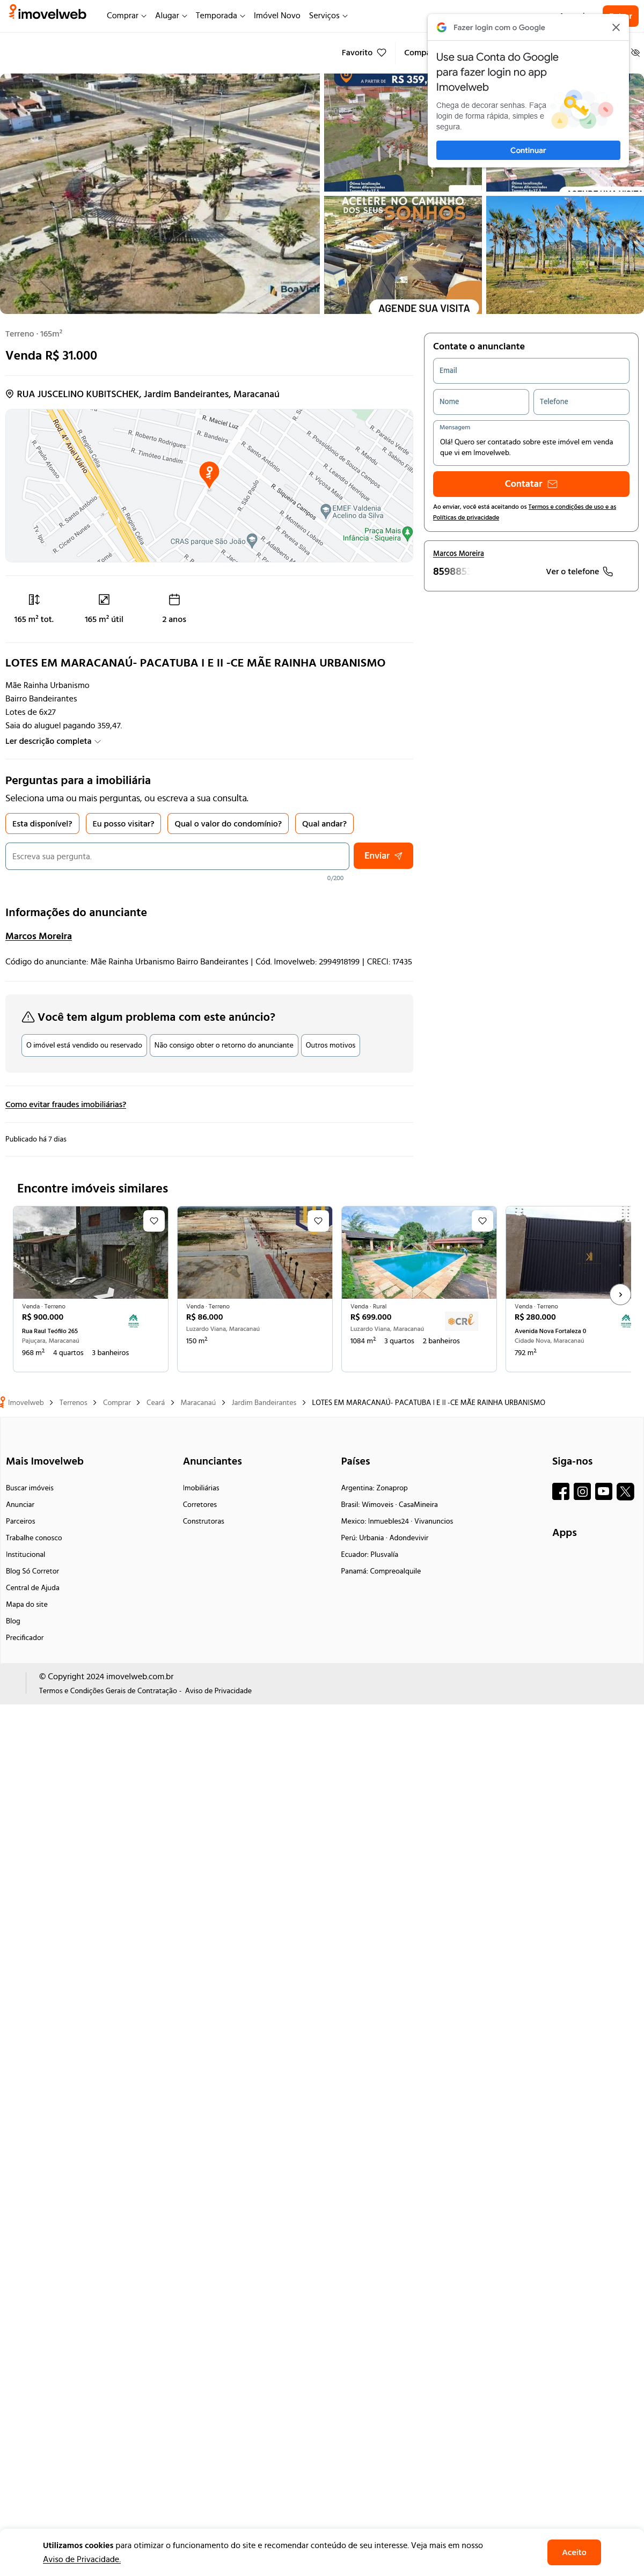
Task: Open the palm trees photo thumbnail
Action: (565, 255)
